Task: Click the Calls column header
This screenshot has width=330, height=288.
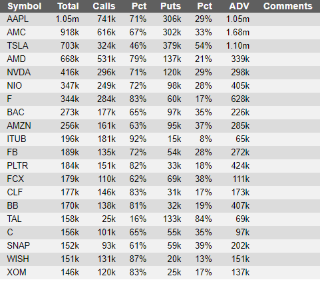Action: pos(104,6)
